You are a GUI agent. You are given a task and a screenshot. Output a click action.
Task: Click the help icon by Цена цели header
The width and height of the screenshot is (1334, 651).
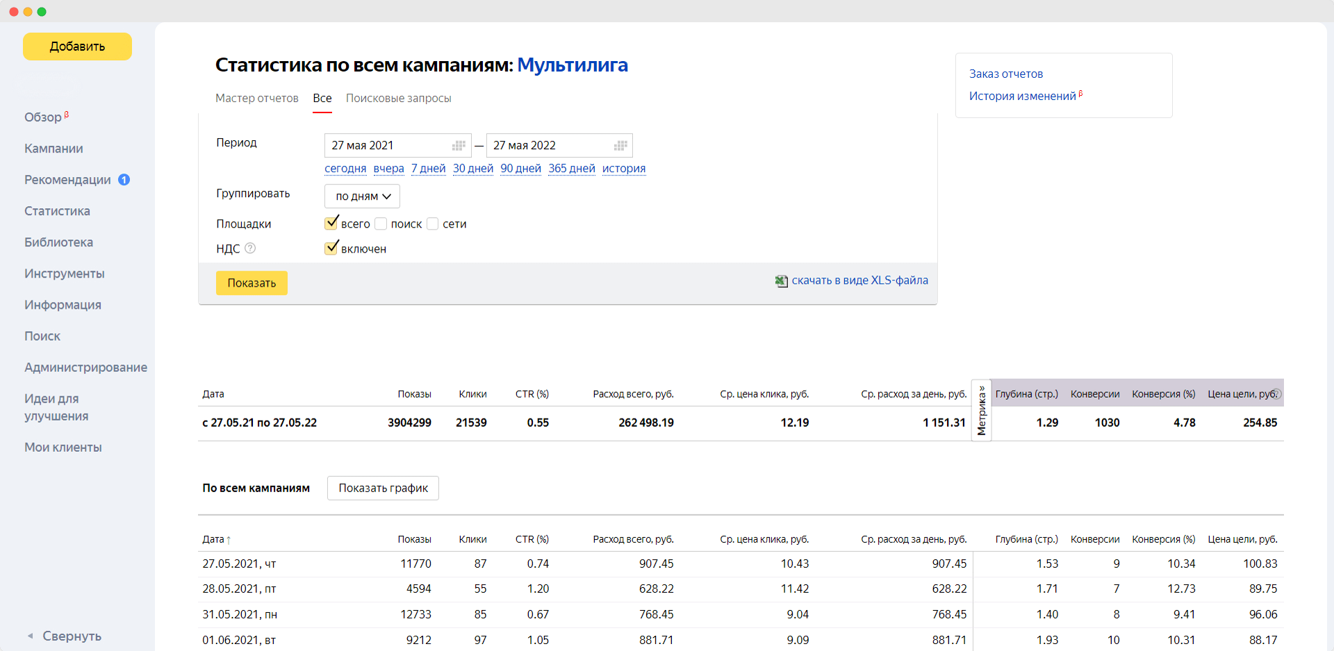[1276, 394]
